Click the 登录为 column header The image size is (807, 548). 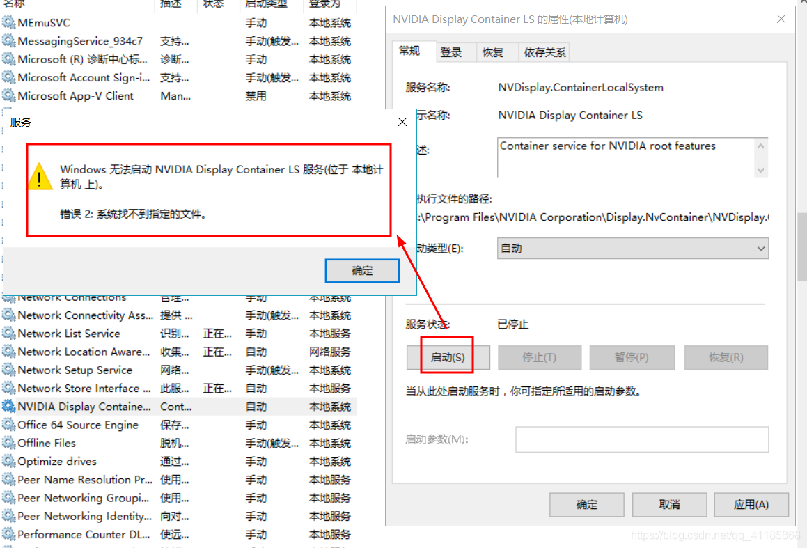[x=325, y=3]
